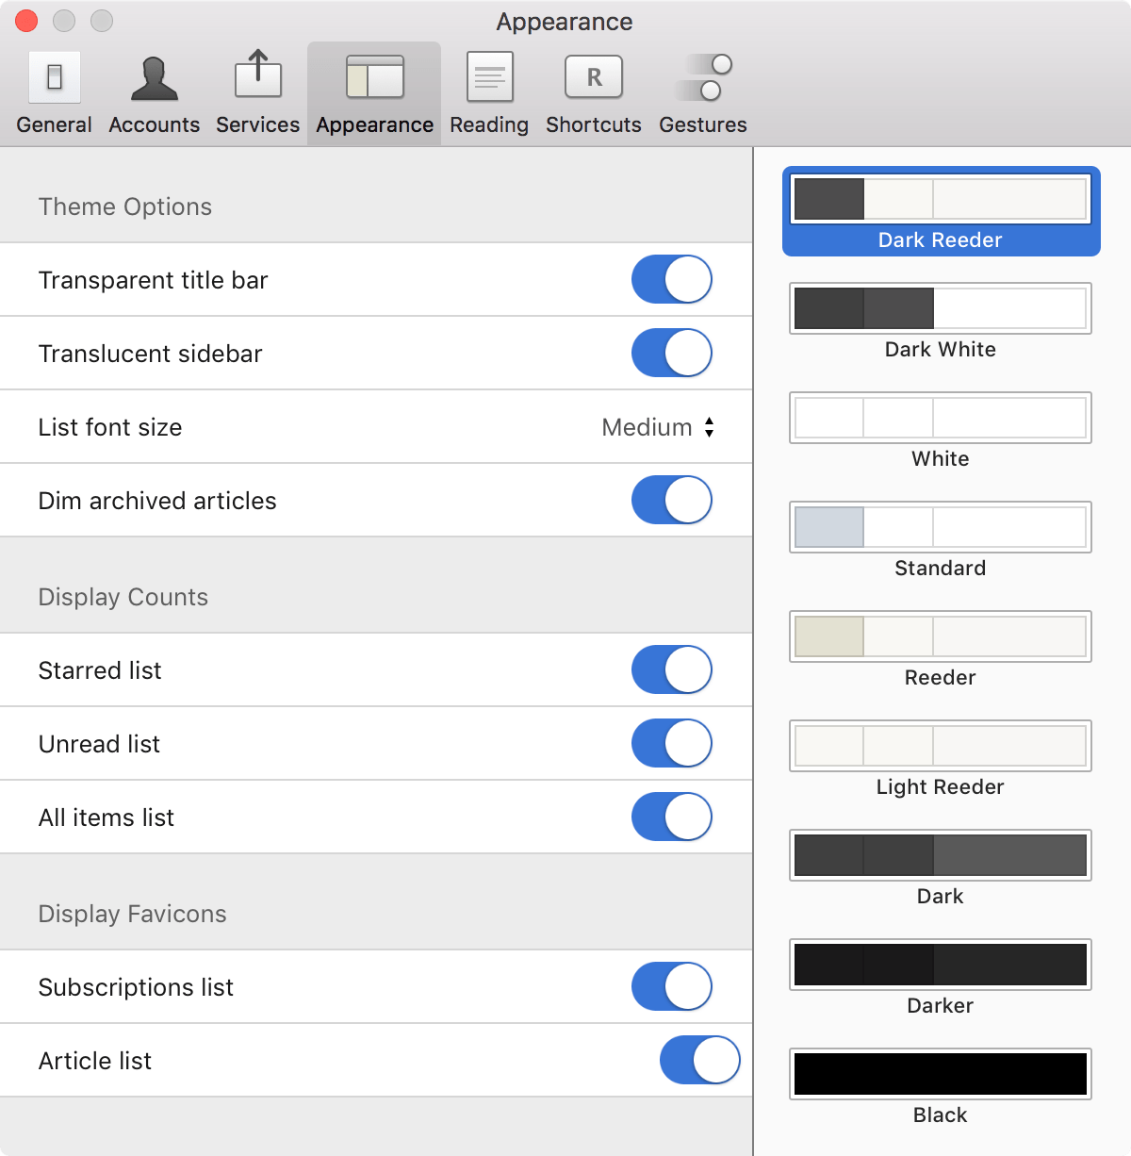Open the Services share icon pane
The image size is (1131, 1156).
point(257,92)
